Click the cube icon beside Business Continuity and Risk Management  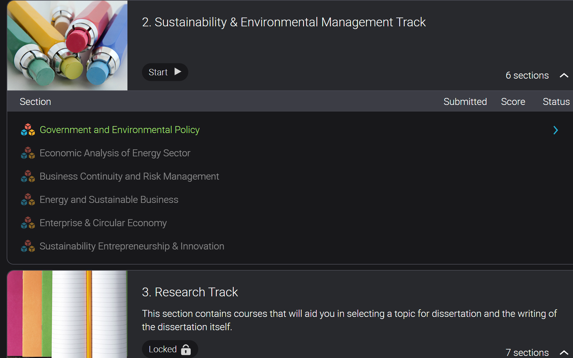coord(28,176)
